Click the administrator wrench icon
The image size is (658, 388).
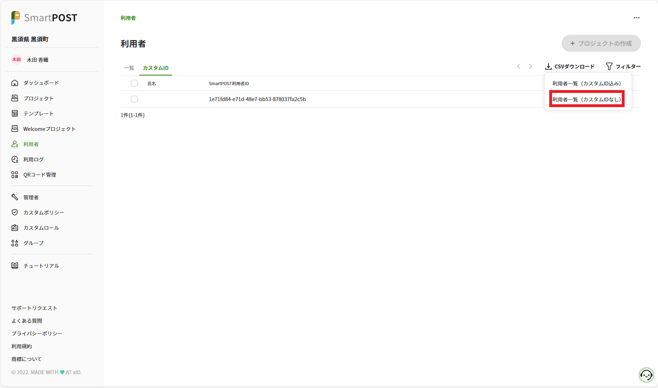(15, 197)
